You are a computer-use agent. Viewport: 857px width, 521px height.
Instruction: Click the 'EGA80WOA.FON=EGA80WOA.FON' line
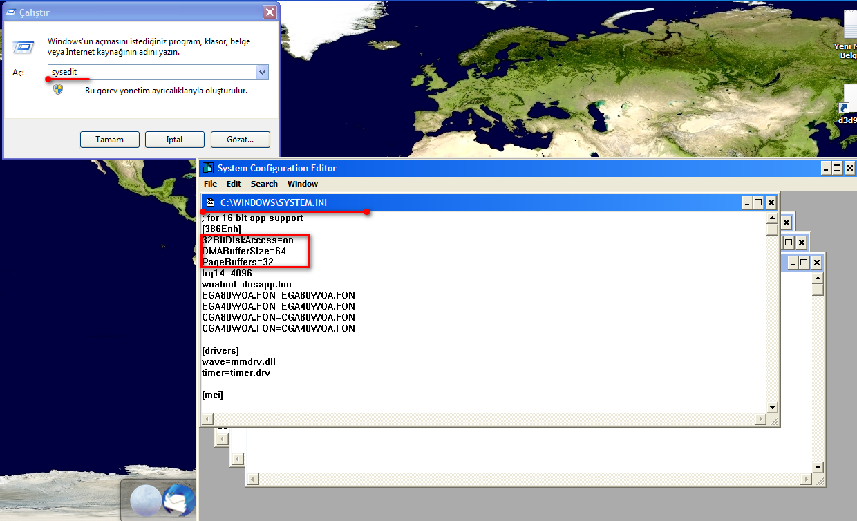click(279, 295)
